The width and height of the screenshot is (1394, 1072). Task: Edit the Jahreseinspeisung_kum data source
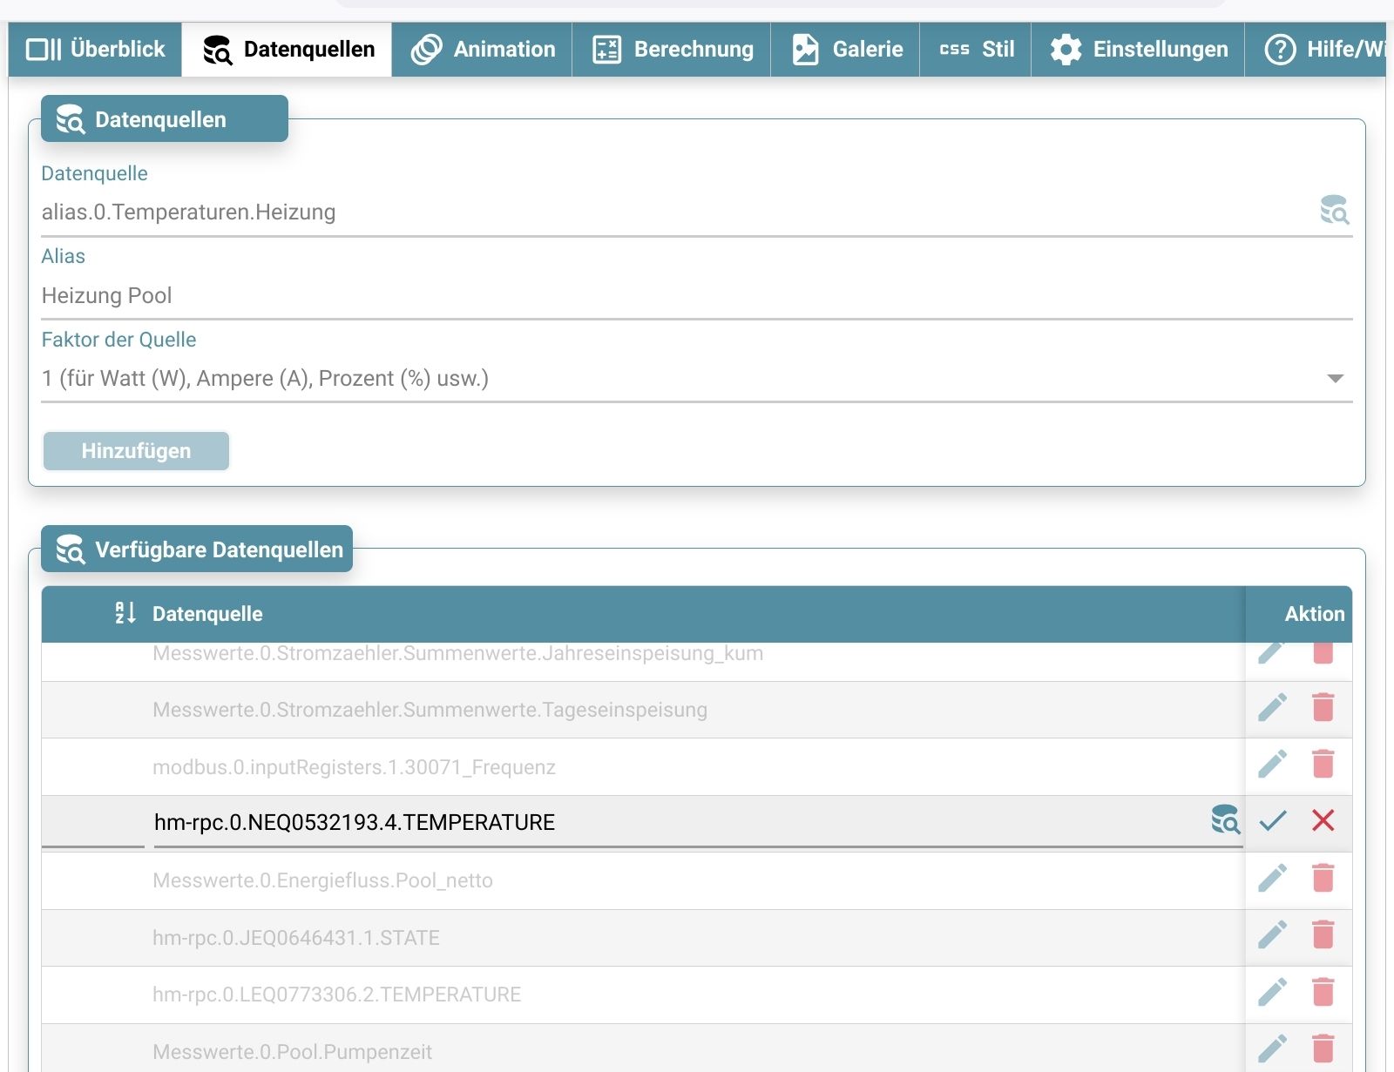(1272, 651)
